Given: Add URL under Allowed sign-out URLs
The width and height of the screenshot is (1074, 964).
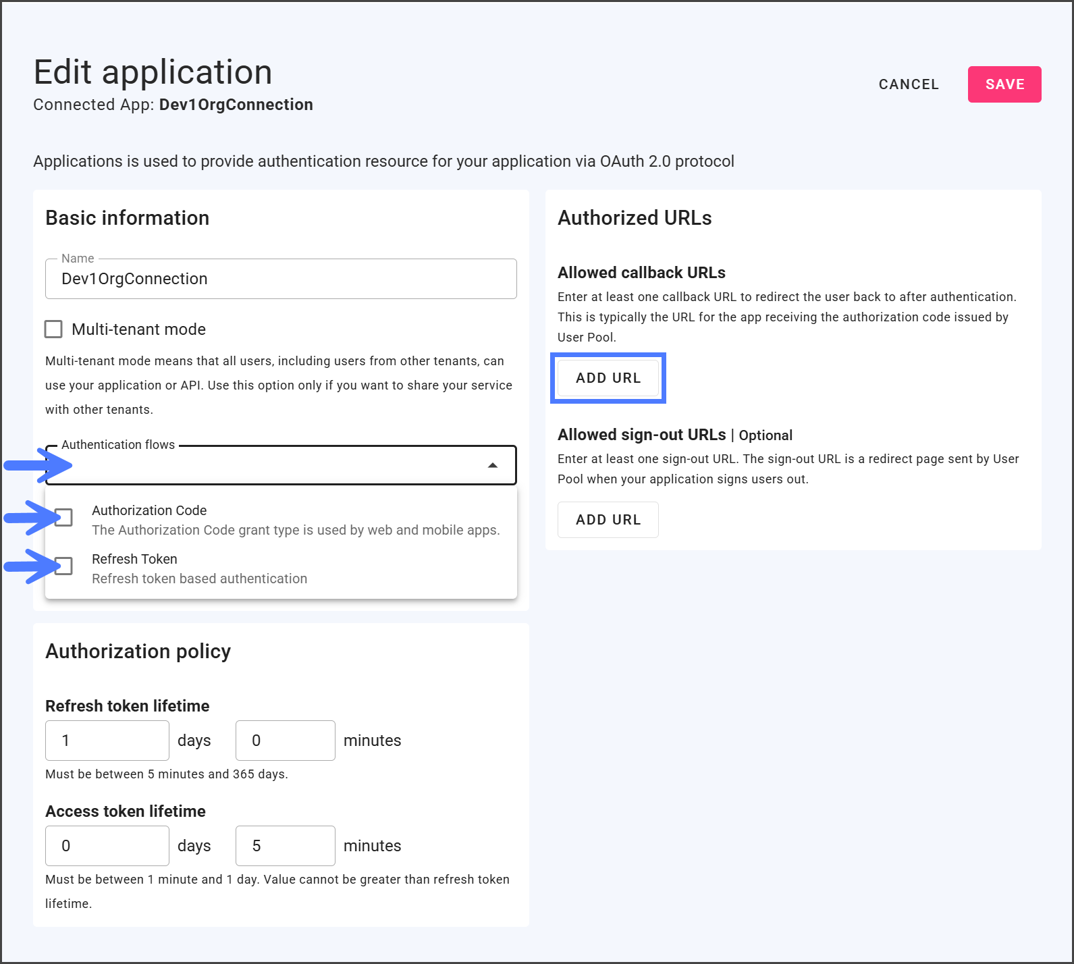Looking at the screenshot, I should click(x=608, y=520).
